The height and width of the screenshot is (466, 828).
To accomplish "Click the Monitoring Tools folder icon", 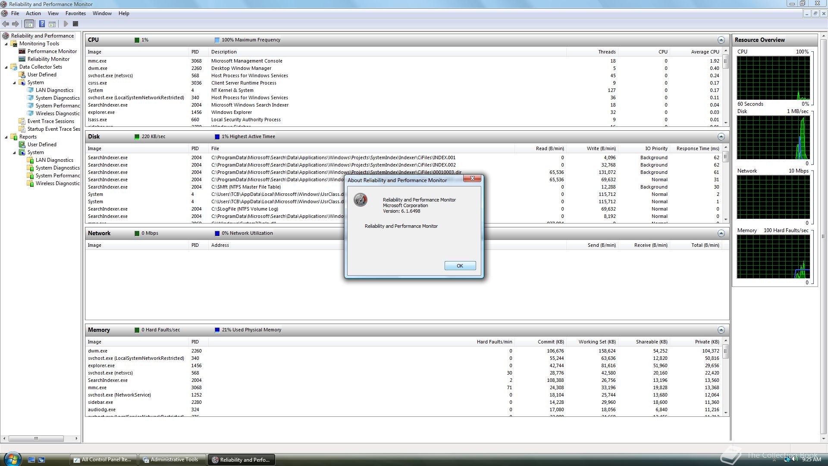I will tap(14, 44).
